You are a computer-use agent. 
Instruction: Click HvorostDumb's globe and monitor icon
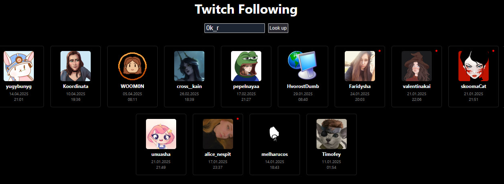pyautogui.click(x=303, y=66)
